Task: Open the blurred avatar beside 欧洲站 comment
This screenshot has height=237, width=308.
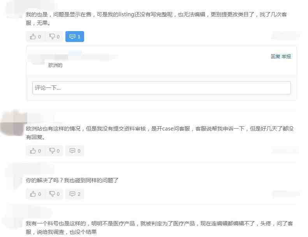Action: click(13, 123)
